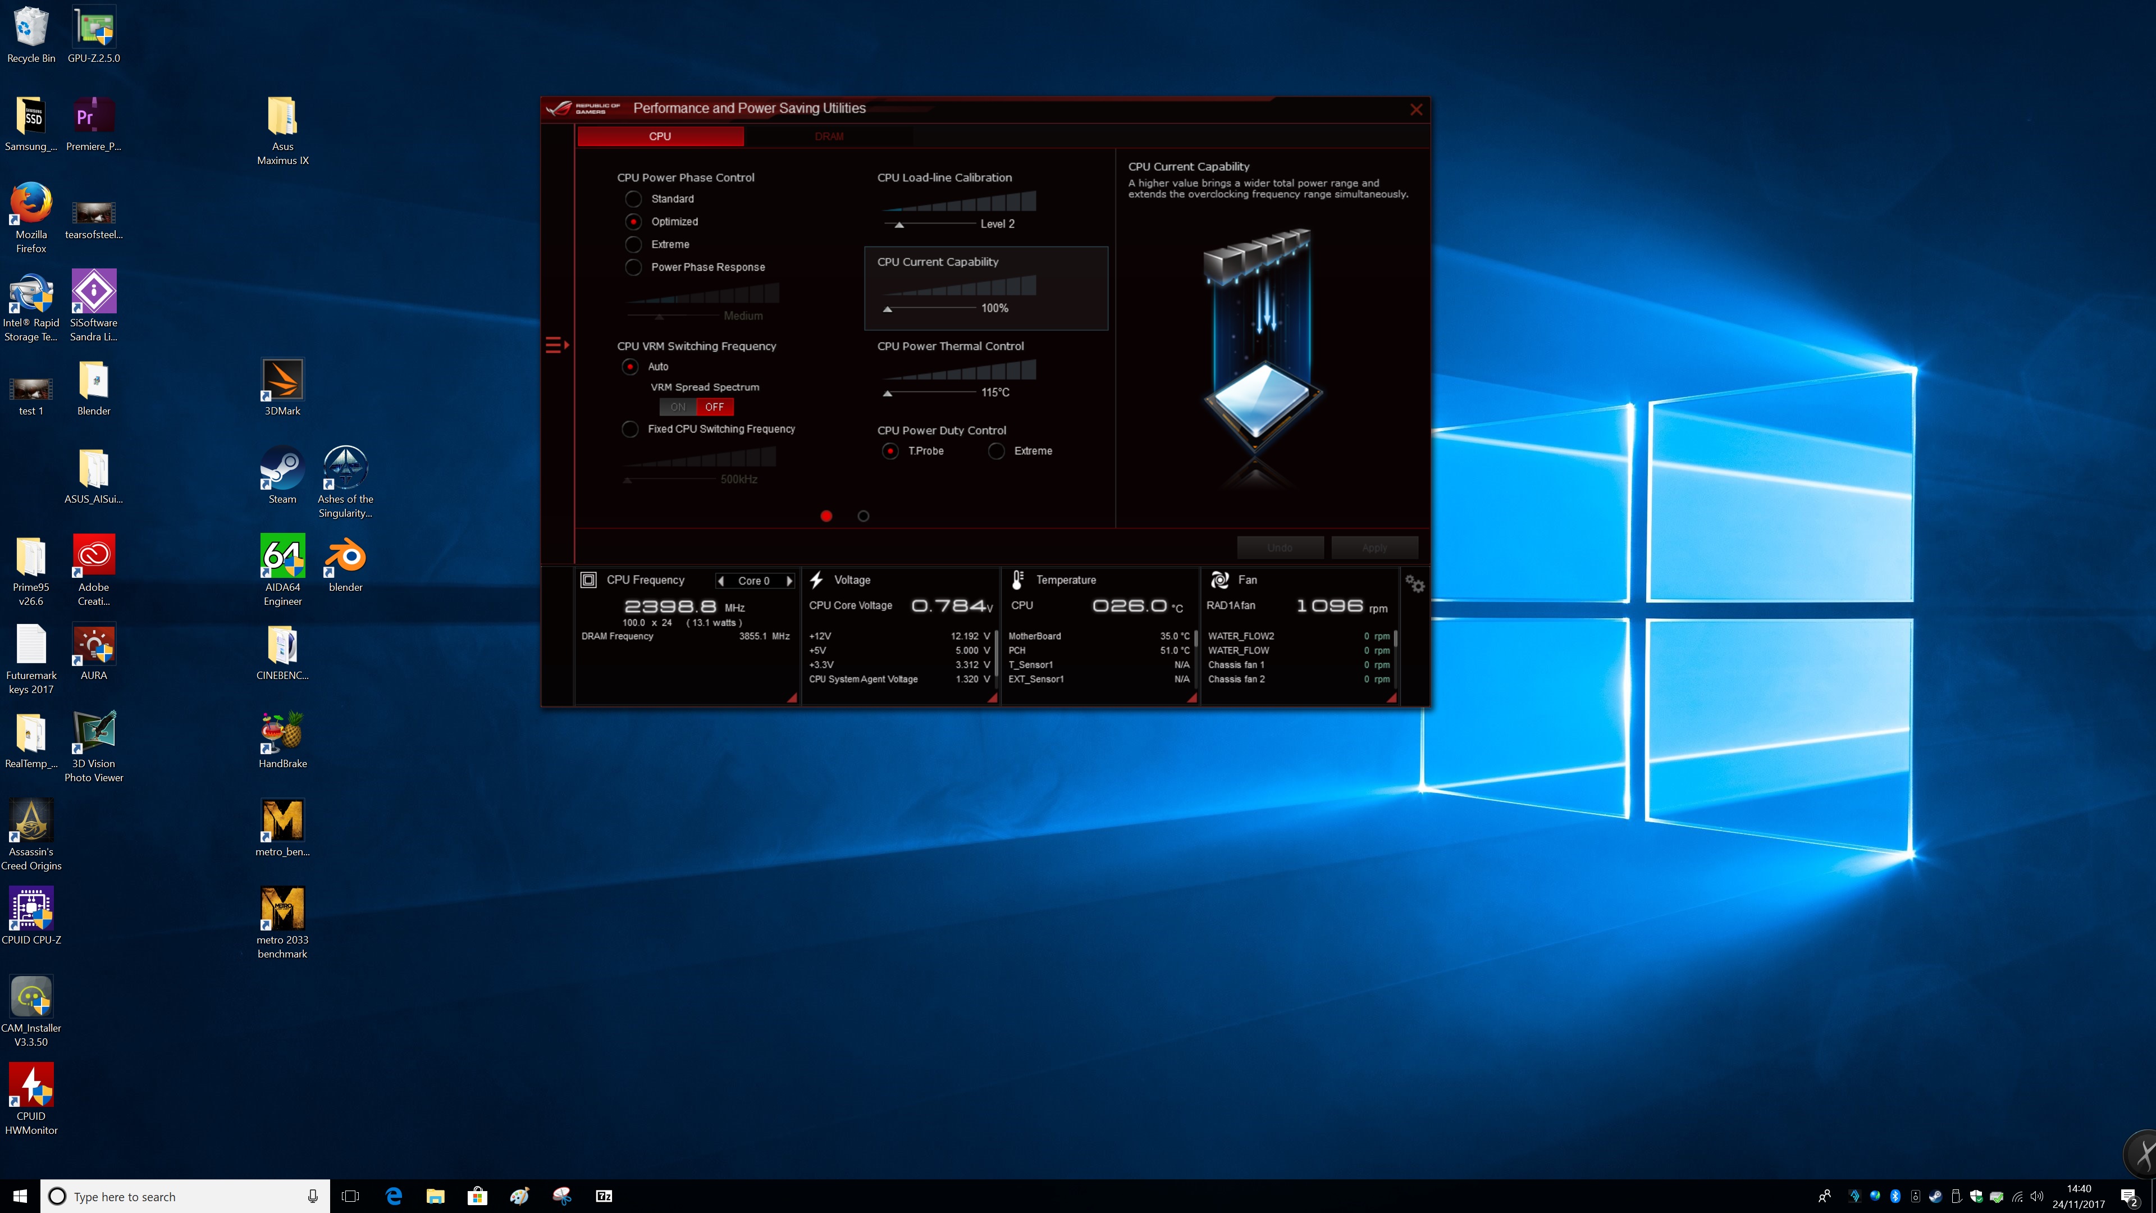The image size is (2156, 1213).
Task: Open the monitor settings gear icon
Action: click(1414, 583)
